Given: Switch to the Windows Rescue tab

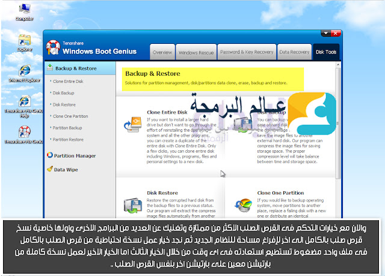Looking at the screenshot, I should point(196,52).
